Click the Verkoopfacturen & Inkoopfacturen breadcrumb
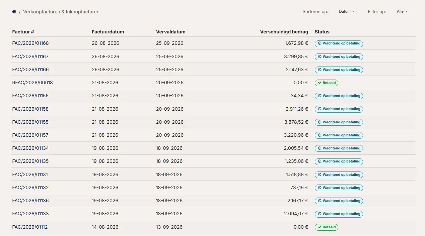Image resolution: width=425 pixels, height=236 pixels. pyautogui.click(x=61, y=12)
